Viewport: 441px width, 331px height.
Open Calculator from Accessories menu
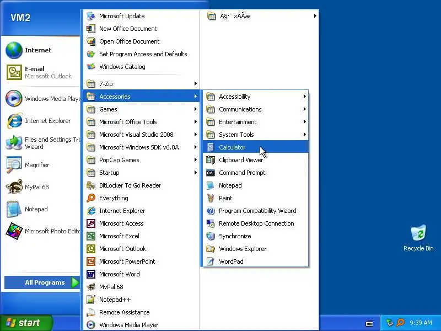pyautogui.click(x=255, y=147)
